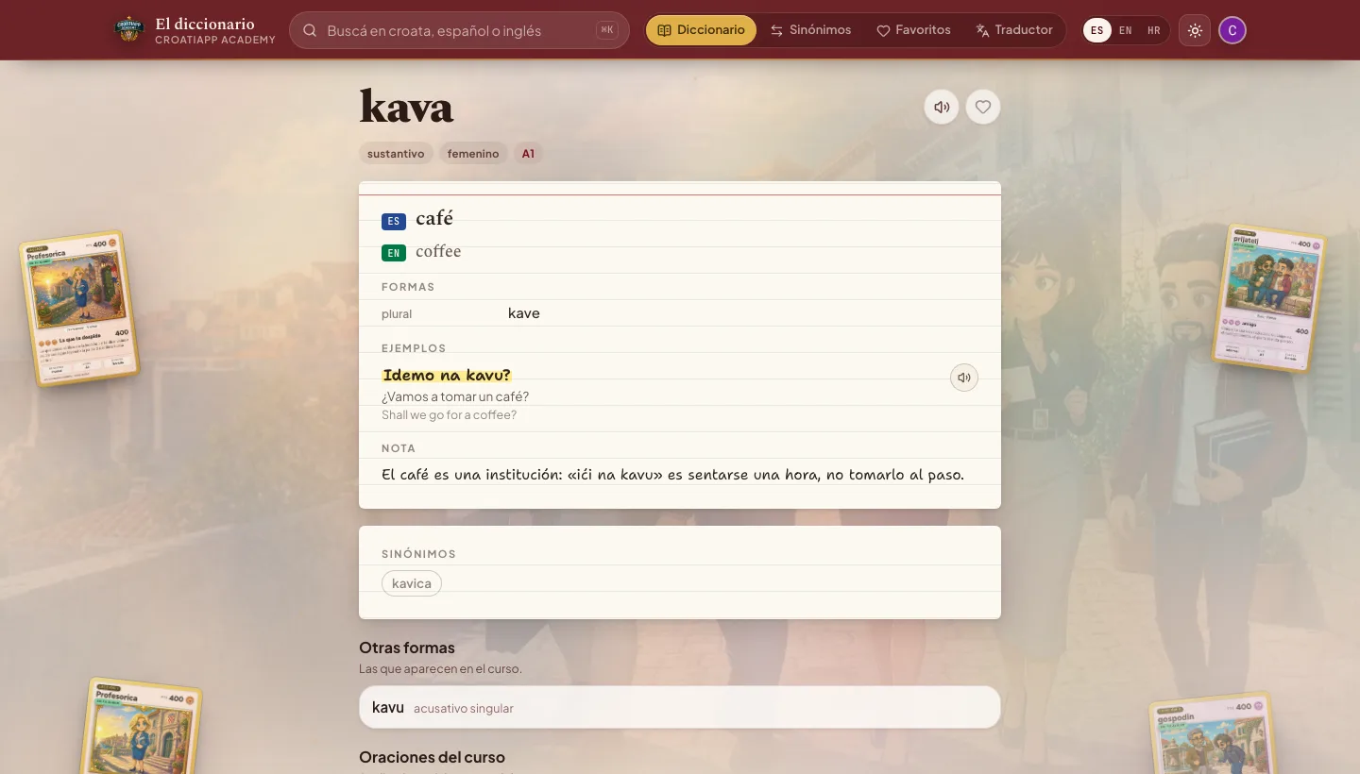Click the ⌘K shortcut badge in search
1360x774 pixels.
pos(606,30)
